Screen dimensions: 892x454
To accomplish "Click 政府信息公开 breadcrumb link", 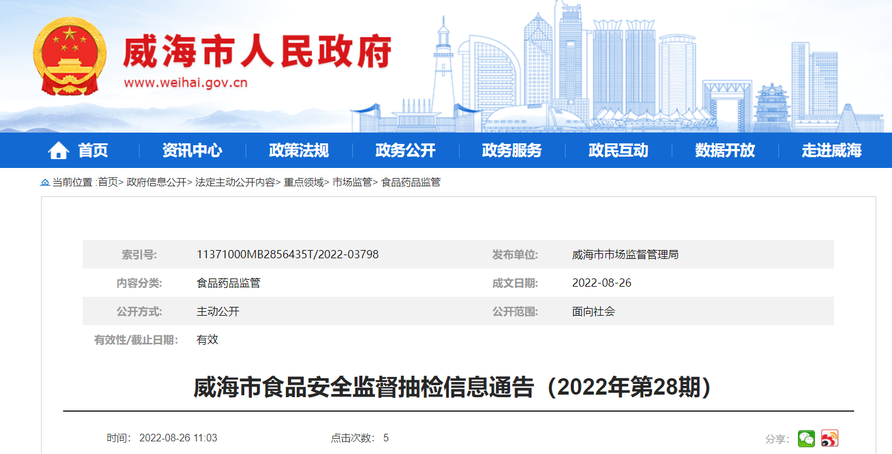I will [x=157, y=182].
